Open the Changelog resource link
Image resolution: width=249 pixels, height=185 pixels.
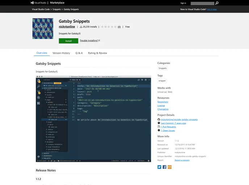click(x=163, y=109)
